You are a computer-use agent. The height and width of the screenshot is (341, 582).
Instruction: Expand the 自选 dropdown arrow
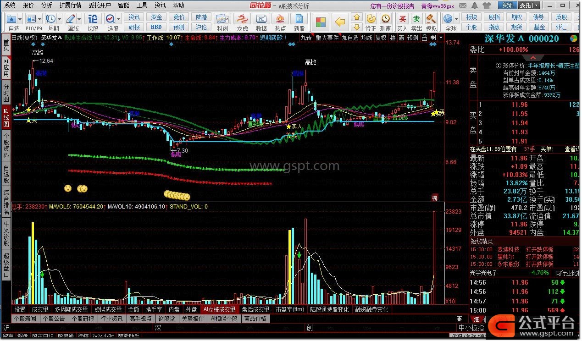tap(20, 19)
